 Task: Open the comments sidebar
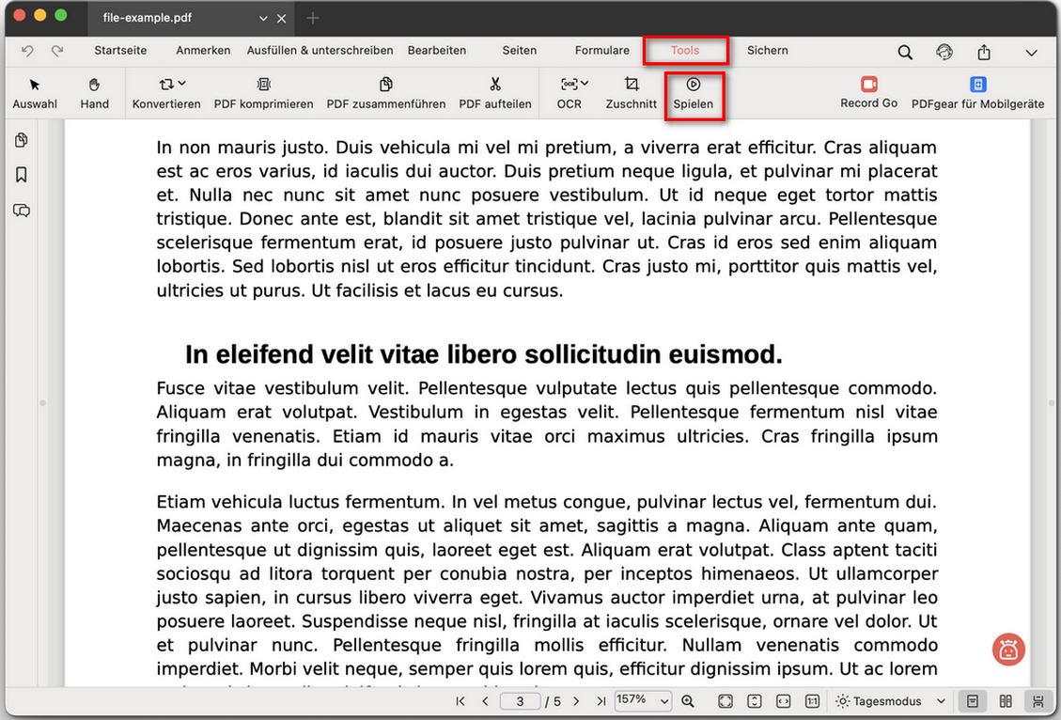[x=22, y=211]
